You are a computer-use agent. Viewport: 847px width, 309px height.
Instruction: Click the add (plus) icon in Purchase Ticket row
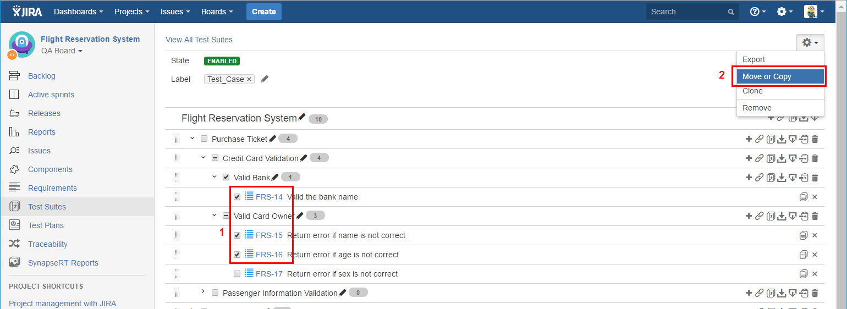[749, 139]
